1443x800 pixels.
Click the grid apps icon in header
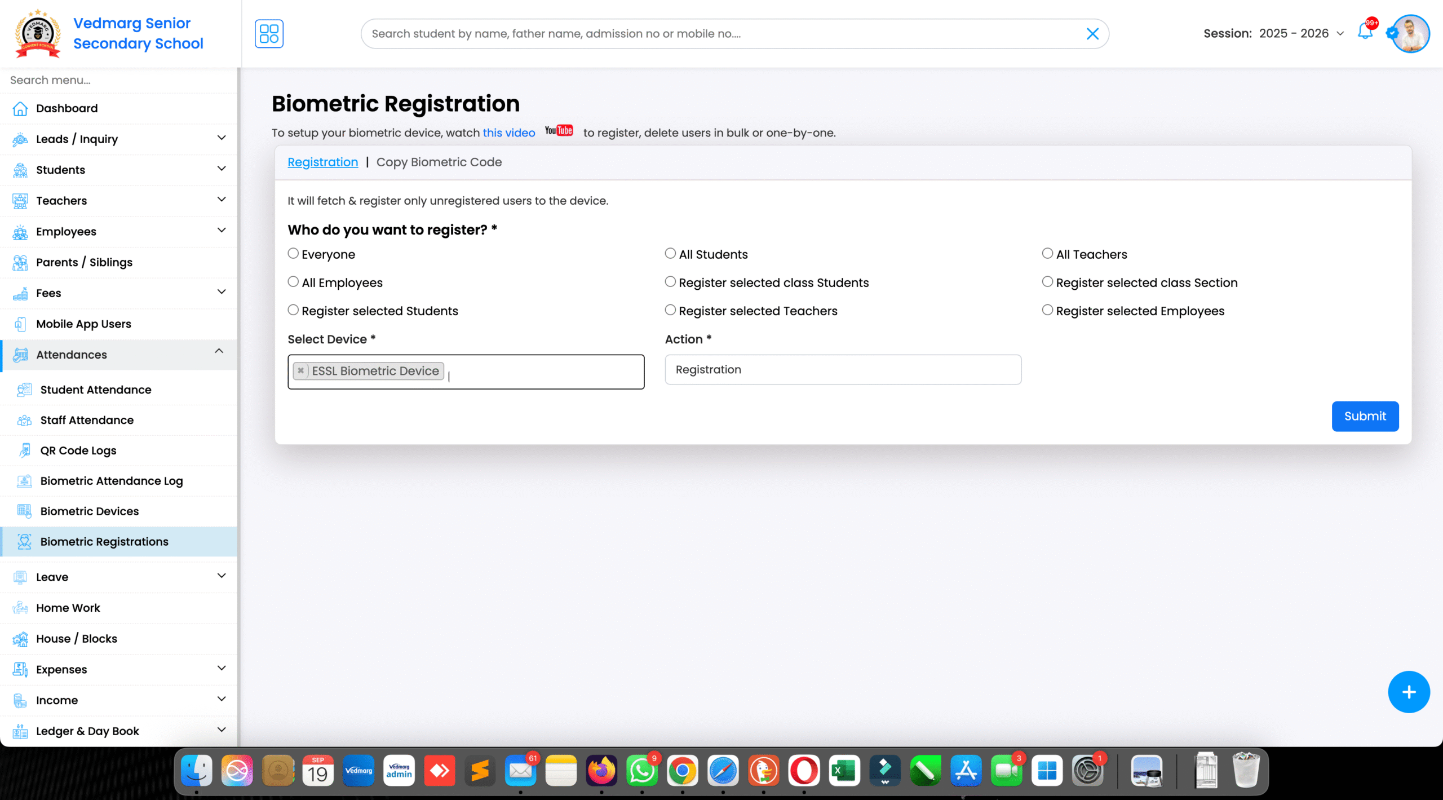pos(269,34)
